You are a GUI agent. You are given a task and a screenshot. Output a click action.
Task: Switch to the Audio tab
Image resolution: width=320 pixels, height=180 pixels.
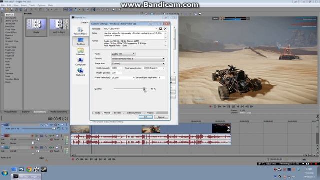98,113
